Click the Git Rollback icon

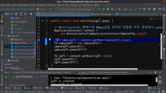coord(149,9)
